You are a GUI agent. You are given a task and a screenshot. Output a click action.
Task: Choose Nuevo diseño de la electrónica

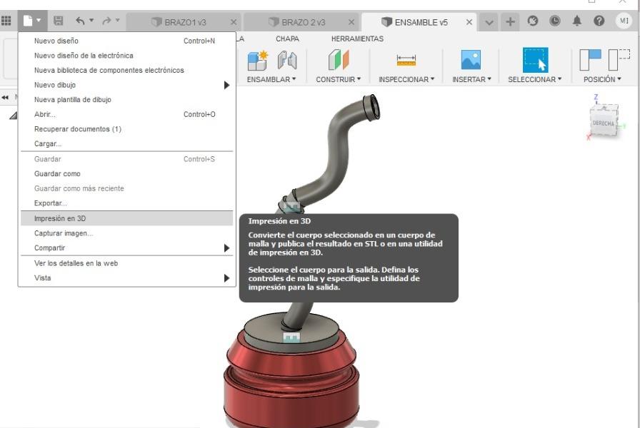(126, 56)
